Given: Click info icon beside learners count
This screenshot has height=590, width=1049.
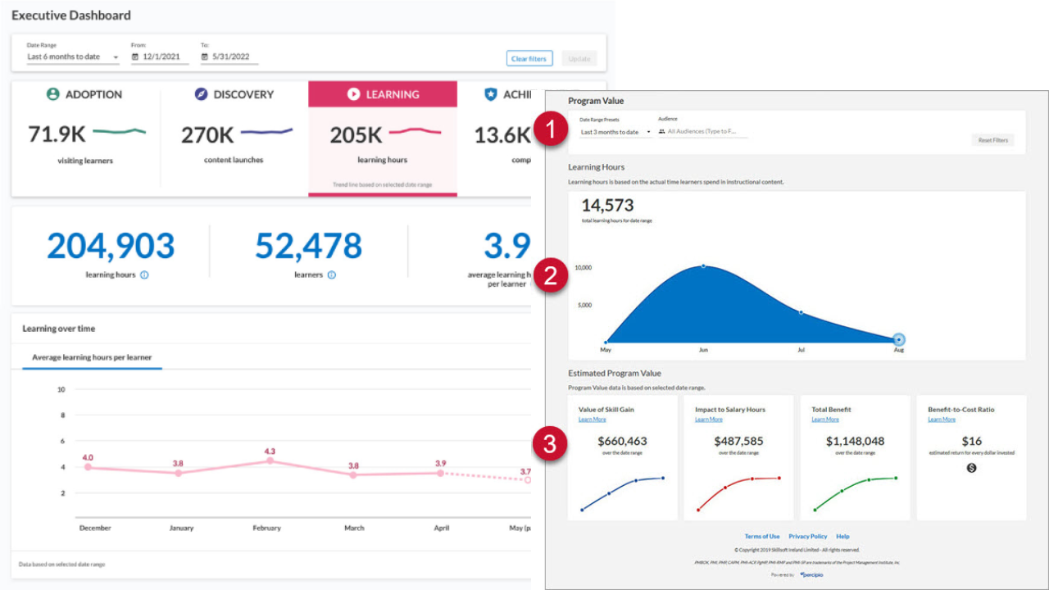Looking at the screenshot, I should (332, 275).
